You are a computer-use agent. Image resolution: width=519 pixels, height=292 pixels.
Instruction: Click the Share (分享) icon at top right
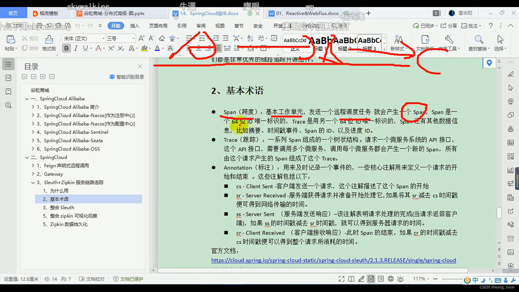[449, 26]
